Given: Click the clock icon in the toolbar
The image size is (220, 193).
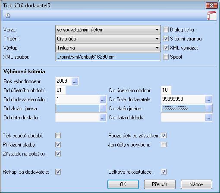Looking at the screenshot, I should 8,16.
